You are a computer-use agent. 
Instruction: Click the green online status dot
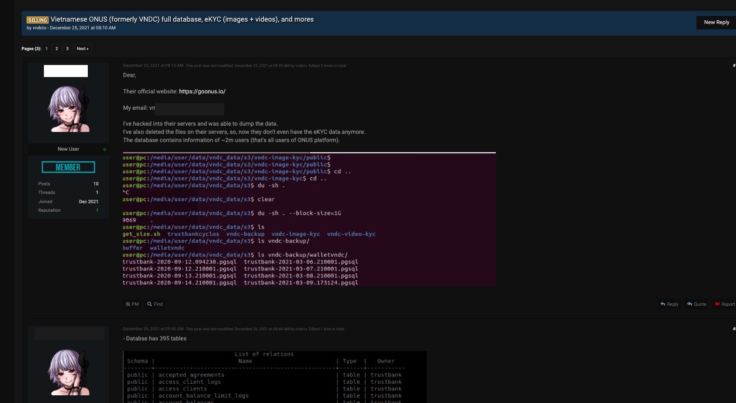tap(105, 149)
